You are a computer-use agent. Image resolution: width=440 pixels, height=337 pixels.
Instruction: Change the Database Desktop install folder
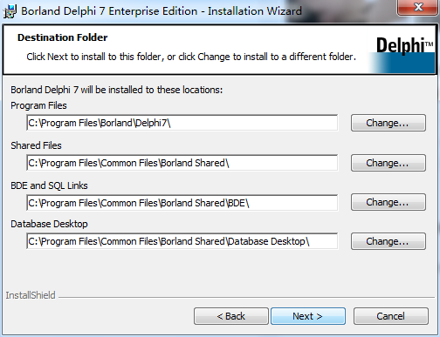point(388,241)
